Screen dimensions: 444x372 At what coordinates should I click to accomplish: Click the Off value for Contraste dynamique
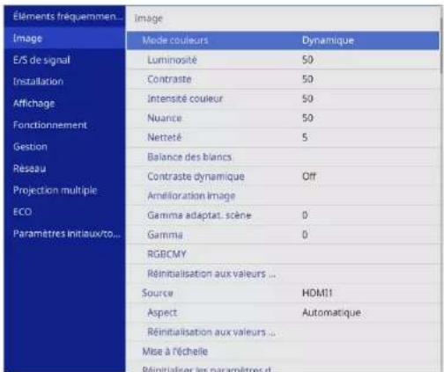[309, 176]
